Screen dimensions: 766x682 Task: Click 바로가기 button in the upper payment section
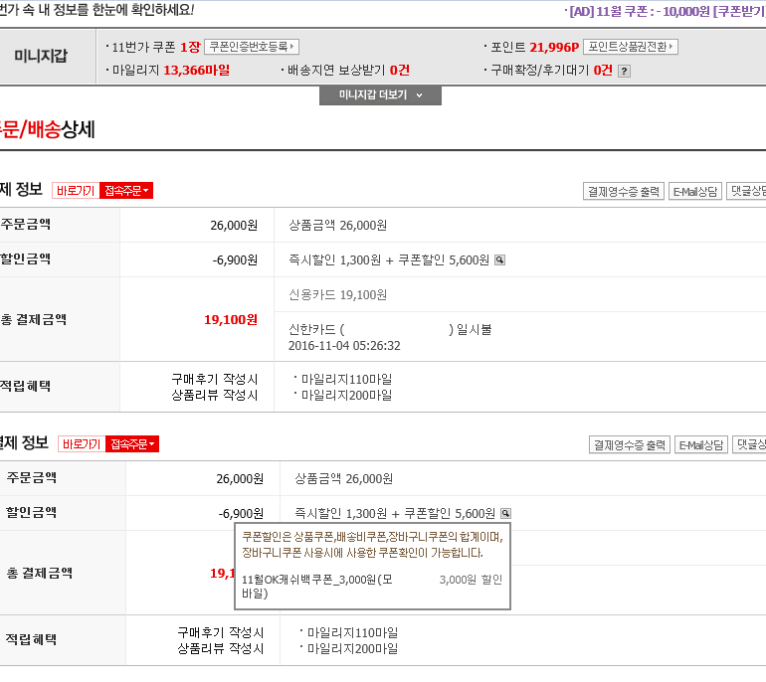(x=76, y=191)
